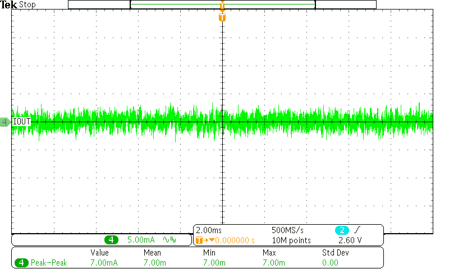
Task: Click the green channel 4 badge in scale readout
Action: pos(111,239)
